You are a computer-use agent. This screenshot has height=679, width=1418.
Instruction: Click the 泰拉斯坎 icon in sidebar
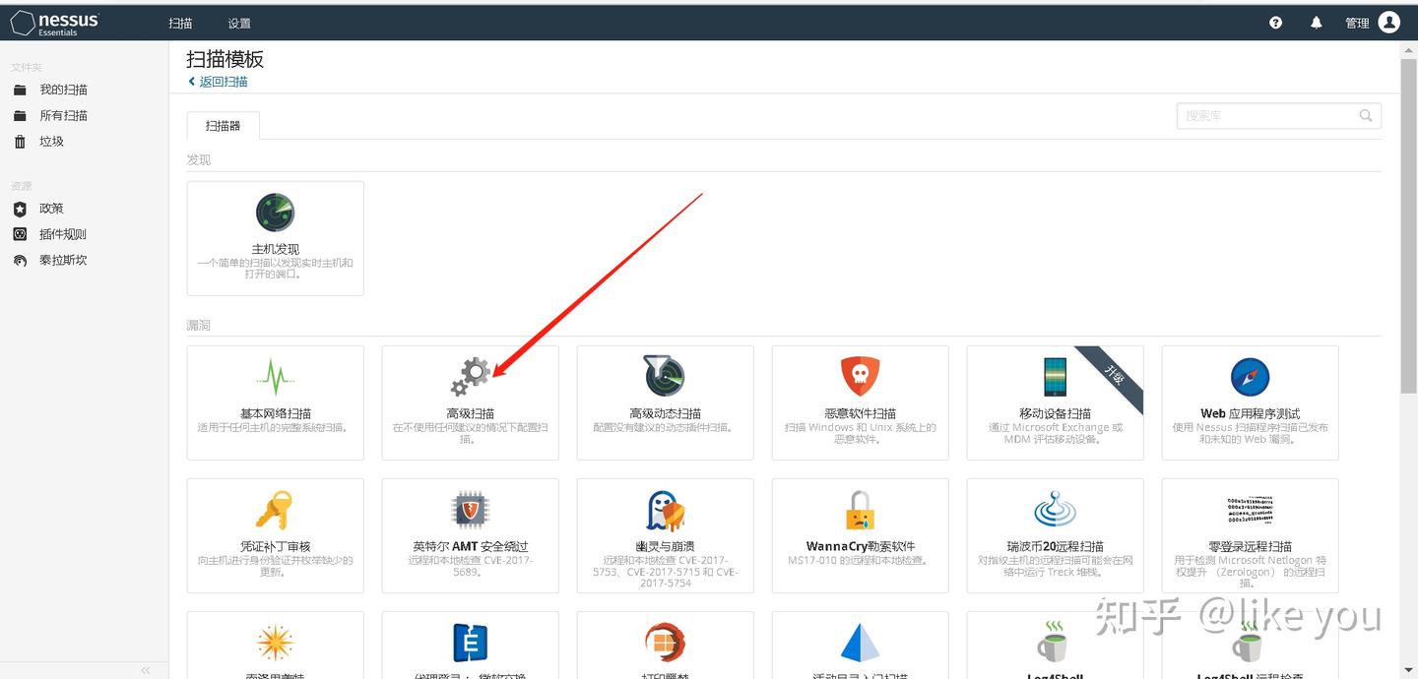(20, 261)
